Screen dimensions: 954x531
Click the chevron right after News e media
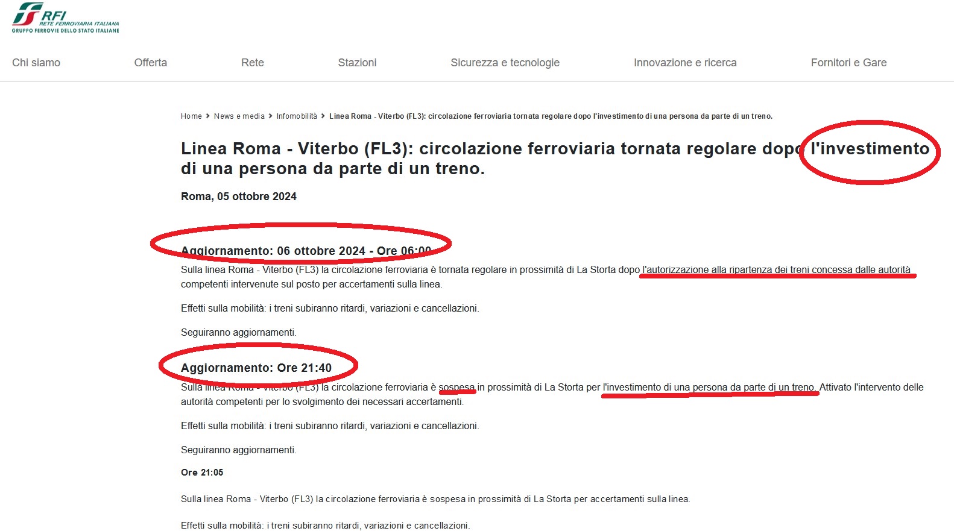pos(270,116)
